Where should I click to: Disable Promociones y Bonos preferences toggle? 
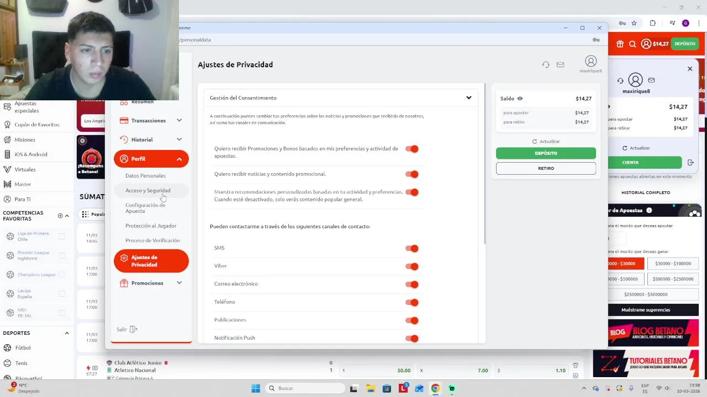click(x=412, y=149)
